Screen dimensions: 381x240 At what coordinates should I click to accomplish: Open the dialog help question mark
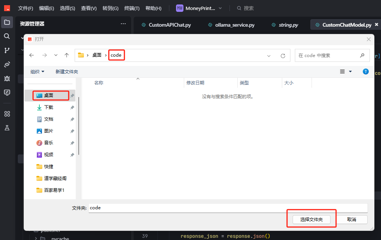click(366, 71)
